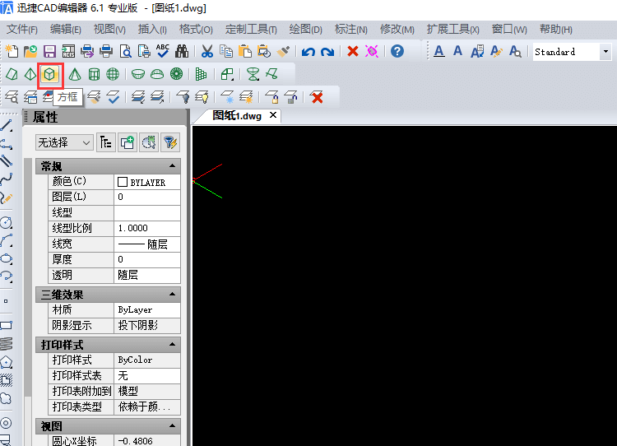This screenshot has height=446, width=617.
Task: Select the 3D Mesh tool
Action: [201, 74]
